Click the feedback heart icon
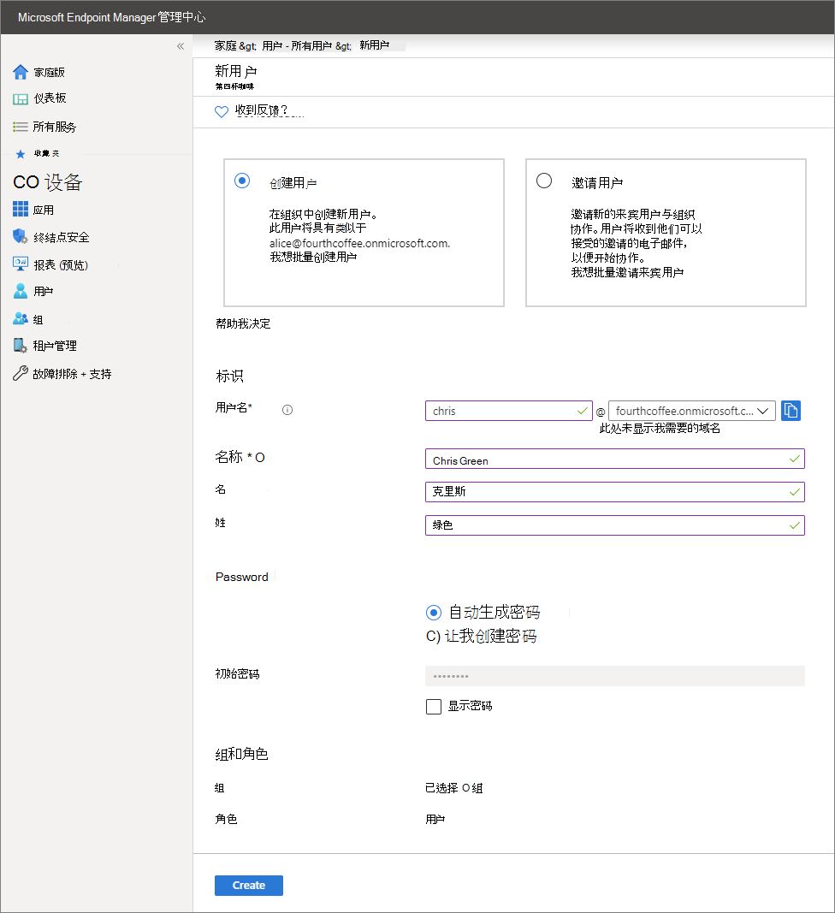Image resolution: width=835 pixels, height=913 pixels. click(x=222, y=111)
